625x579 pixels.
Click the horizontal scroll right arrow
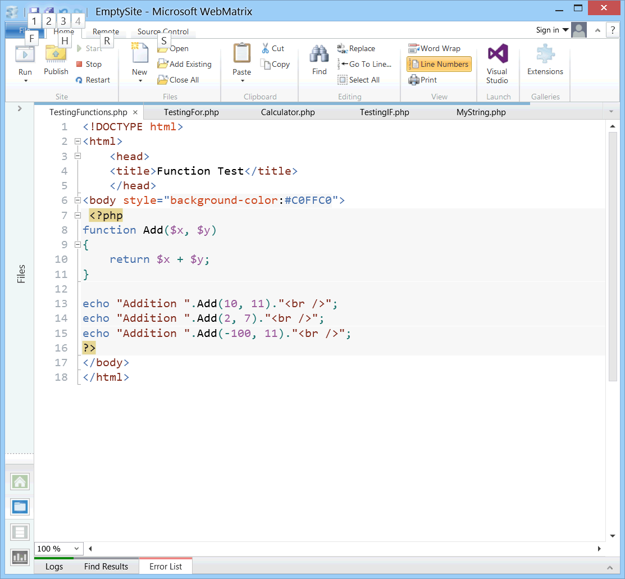pos(599,549)
